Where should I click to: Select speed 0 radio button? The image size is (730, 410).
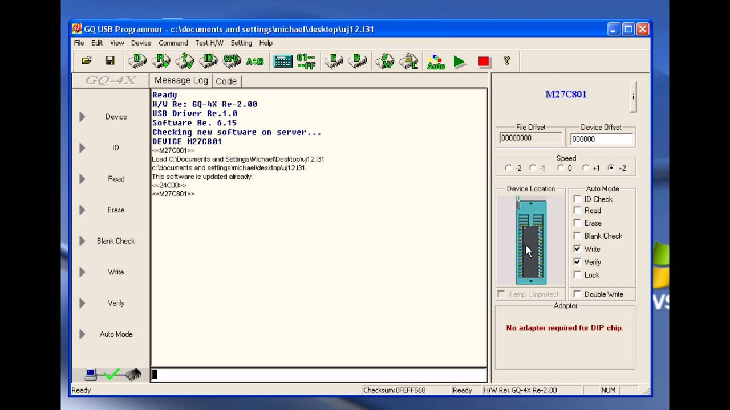(x=561, y=168)
